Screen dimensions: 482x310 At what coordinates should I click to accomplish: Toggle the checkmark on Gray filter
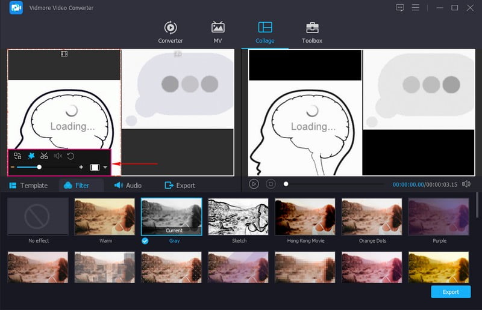point(145,241)
